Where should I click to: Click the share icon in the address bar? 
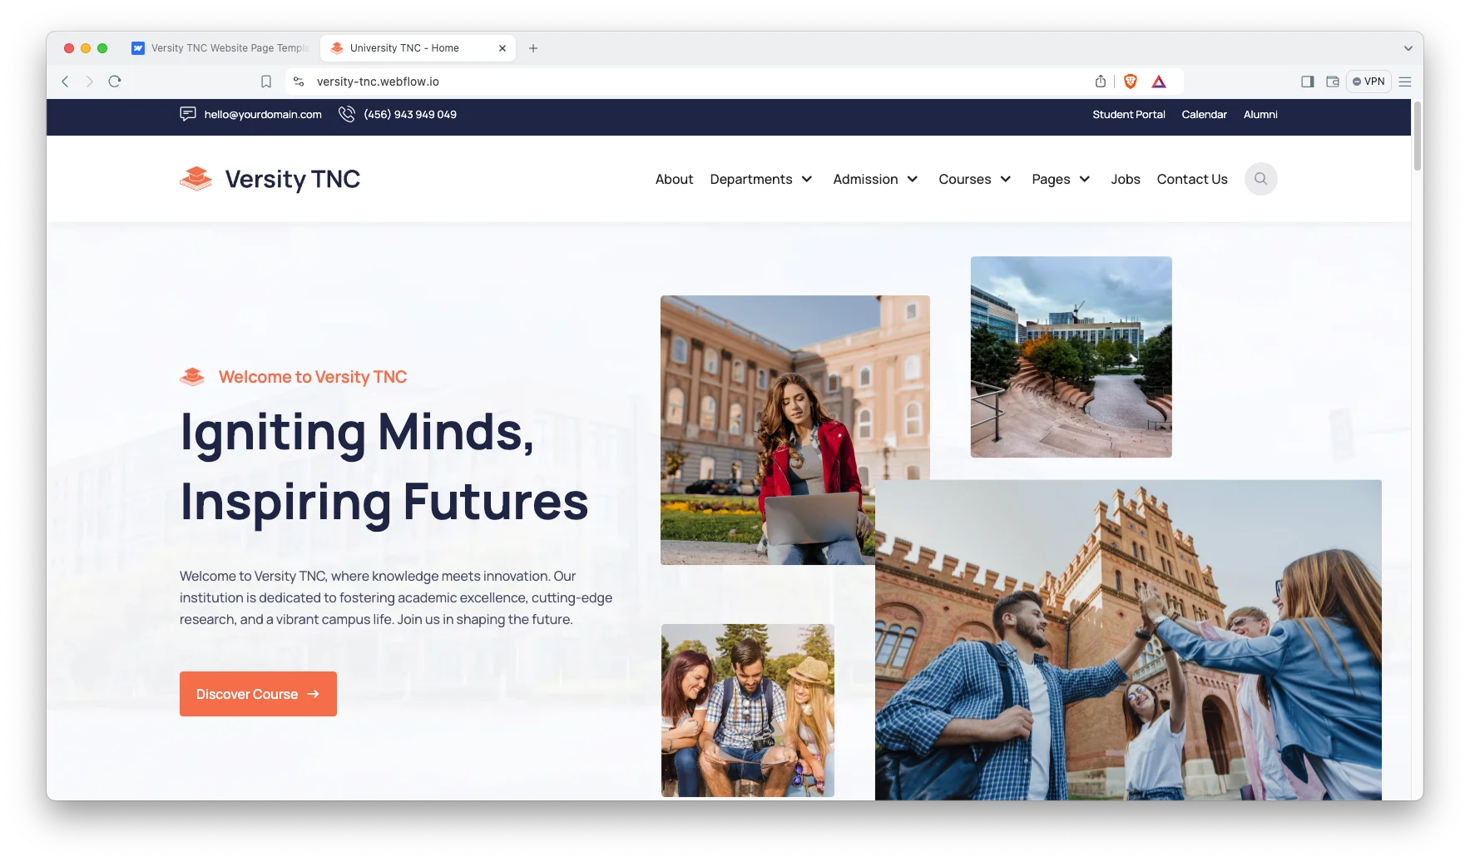(1101, 82)
